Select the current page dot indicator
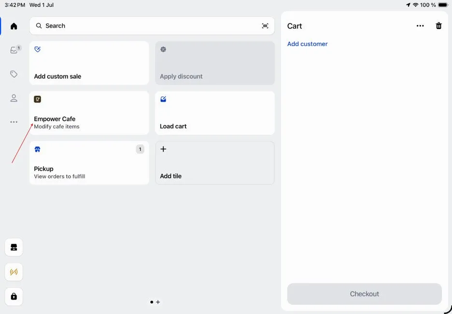 pos(152,302)
